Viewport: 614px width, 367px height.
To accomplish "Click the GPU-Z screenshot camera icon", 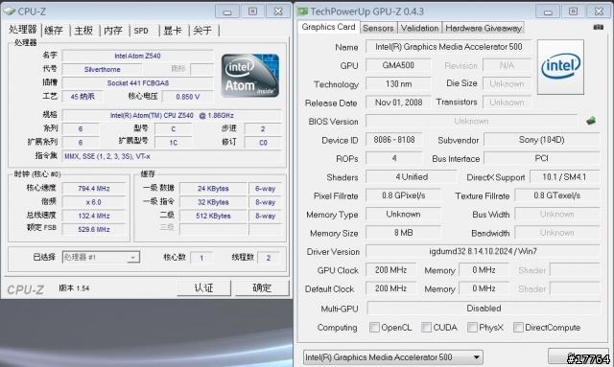I will point(598,27).
